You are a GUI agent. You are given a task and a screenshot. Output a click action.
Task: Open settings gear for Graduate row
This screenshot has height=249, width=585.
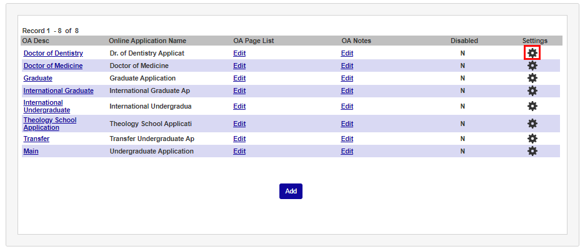coord(532,78)
